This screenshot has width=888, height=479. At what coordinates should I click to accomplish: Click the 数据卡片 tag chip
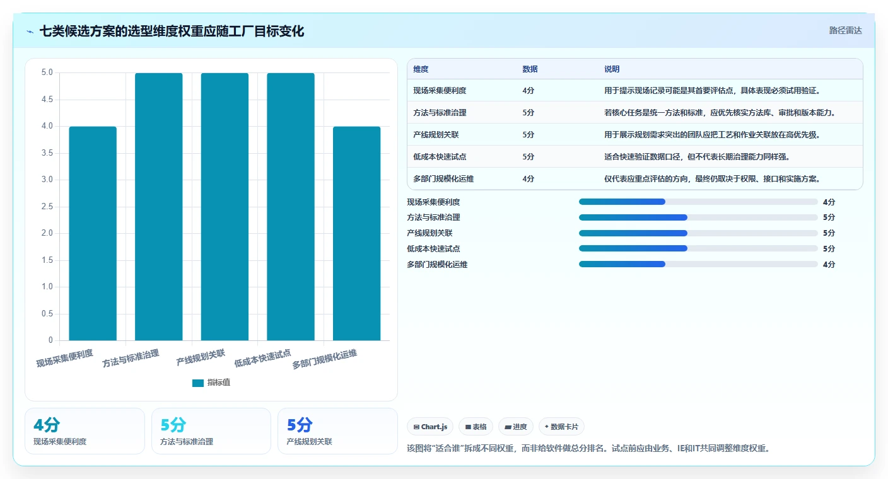point(561,427)
